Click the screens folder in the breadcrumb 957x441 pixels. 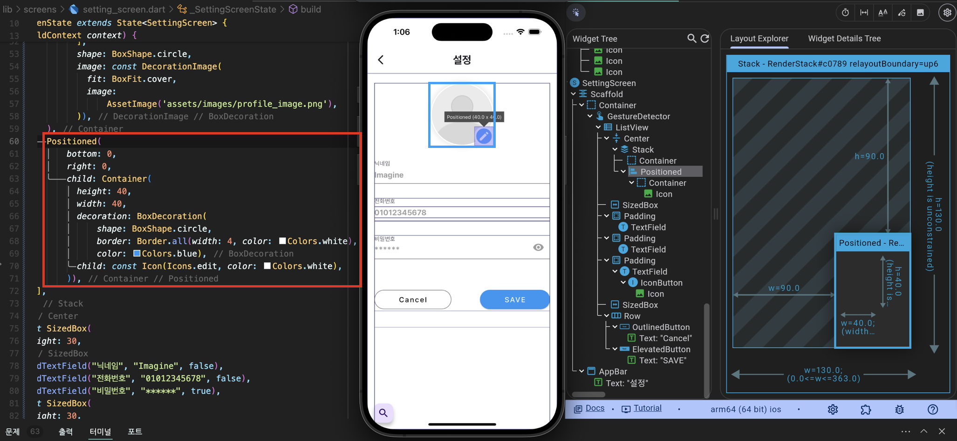40,9
